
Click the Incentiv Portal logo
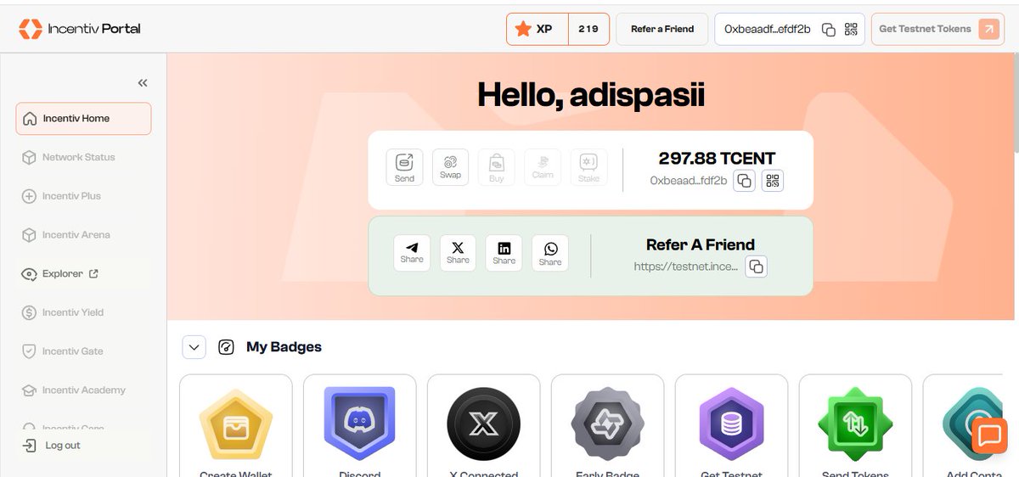click(x=80, y=29)
